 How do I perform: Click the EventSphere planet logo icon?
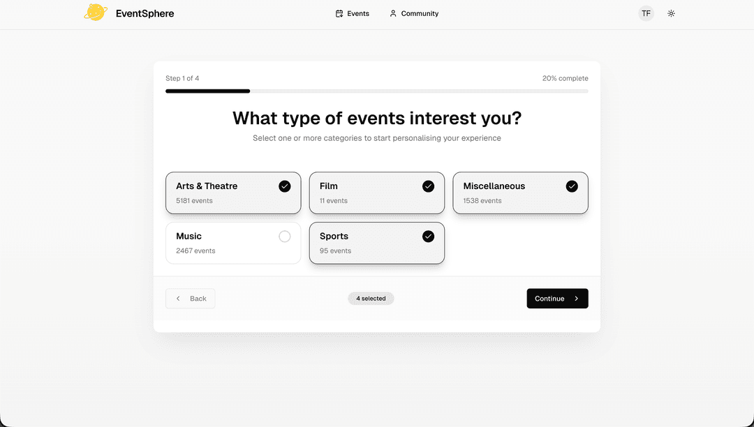click(96, 12)
